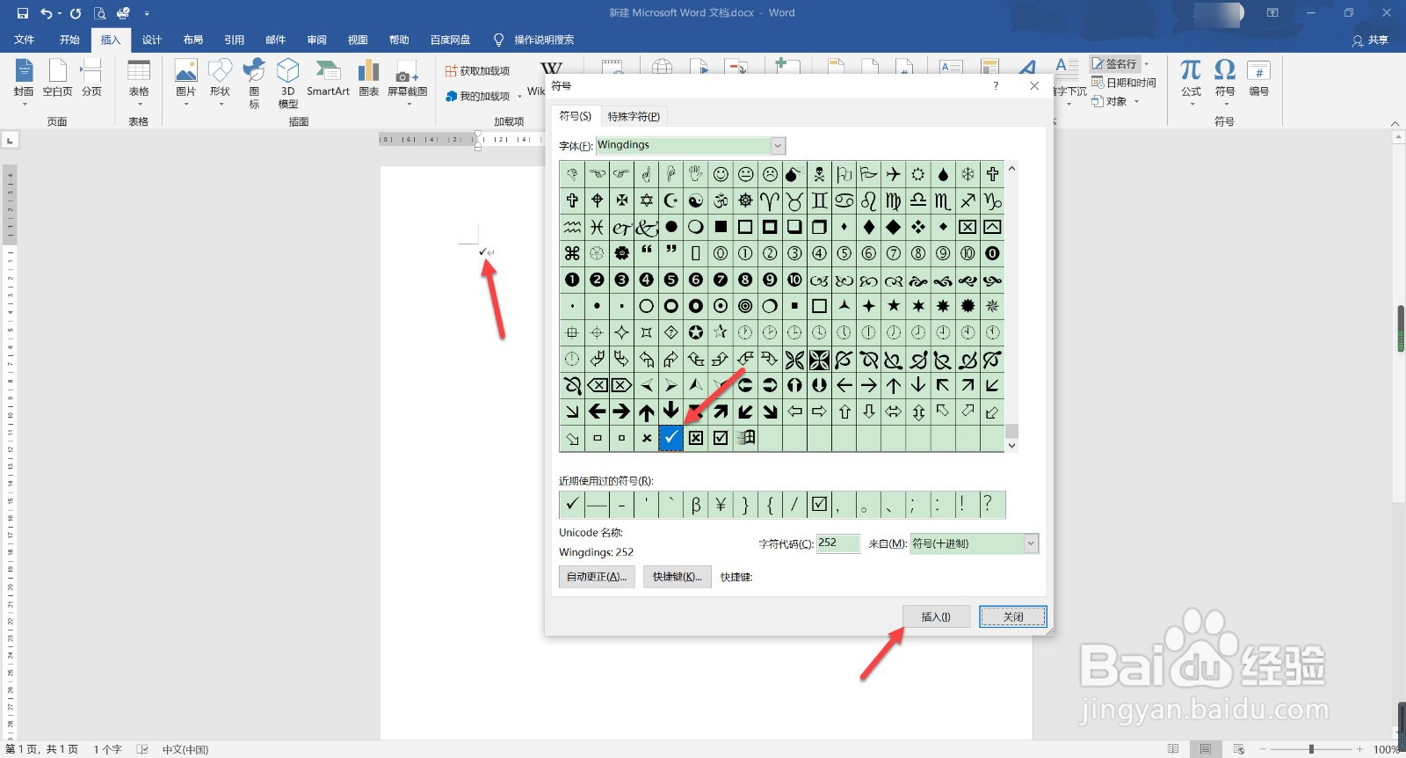Select the checkmark symbol in the grid
This screenshot has height=758, width=1406.
[671, 438]
